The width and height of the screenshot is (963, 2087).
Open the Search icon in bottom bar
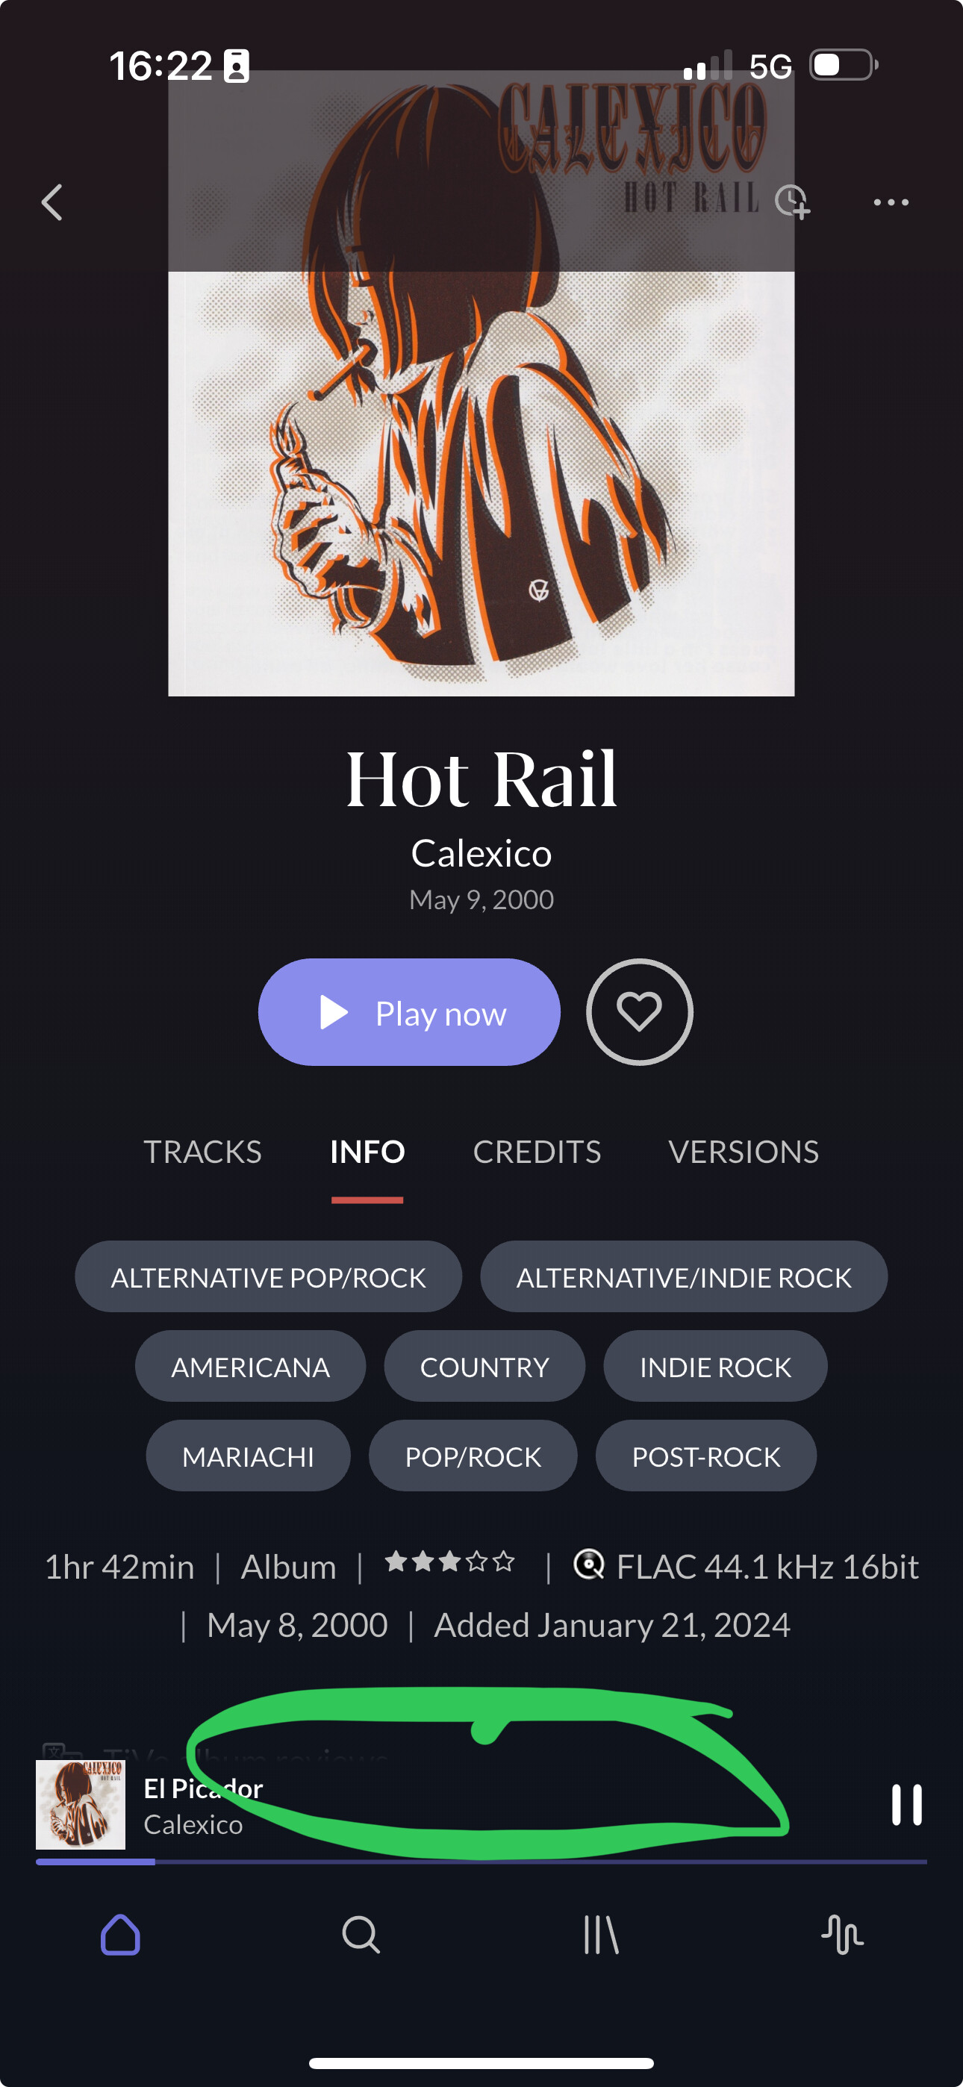click(361, 1935)
